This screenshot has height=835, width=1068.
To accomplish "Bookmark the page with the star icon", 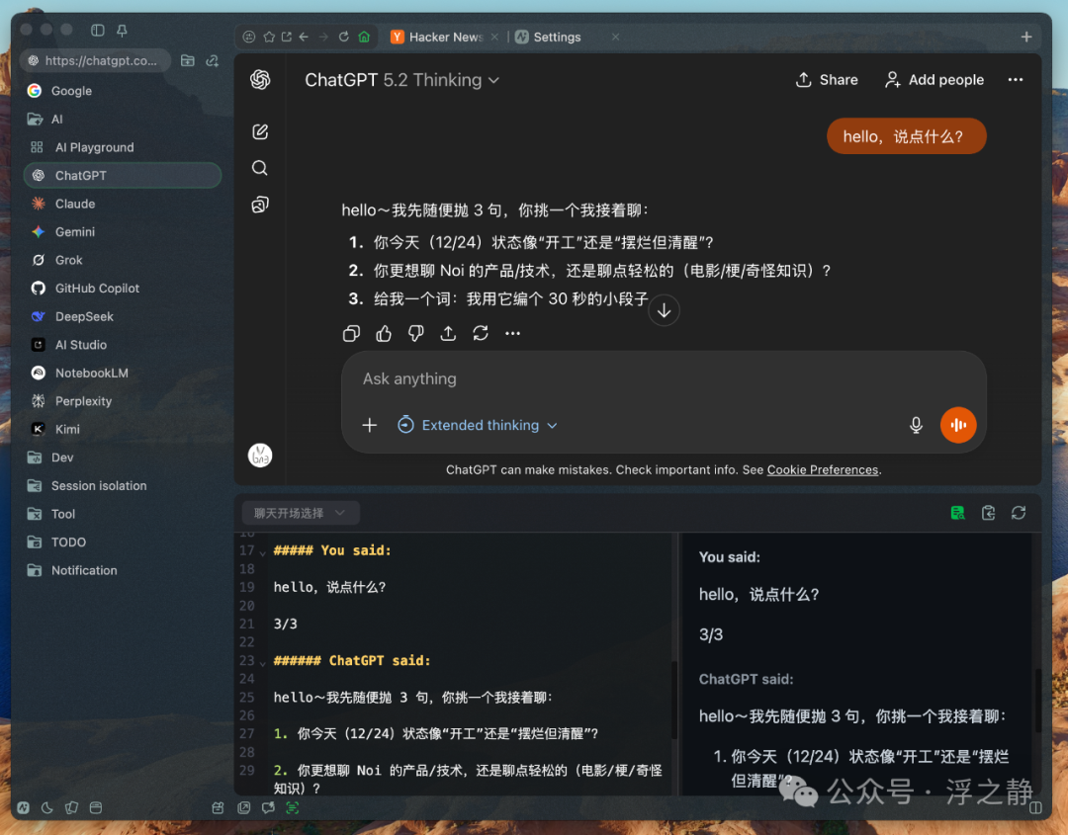I will point(269,37).
